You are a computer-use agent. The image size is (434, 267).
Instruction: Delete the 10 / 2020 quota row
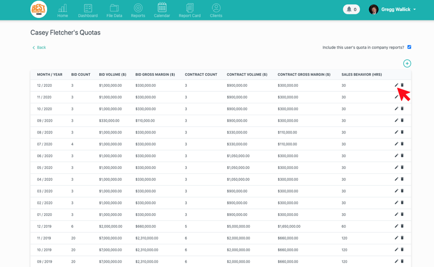402,109
